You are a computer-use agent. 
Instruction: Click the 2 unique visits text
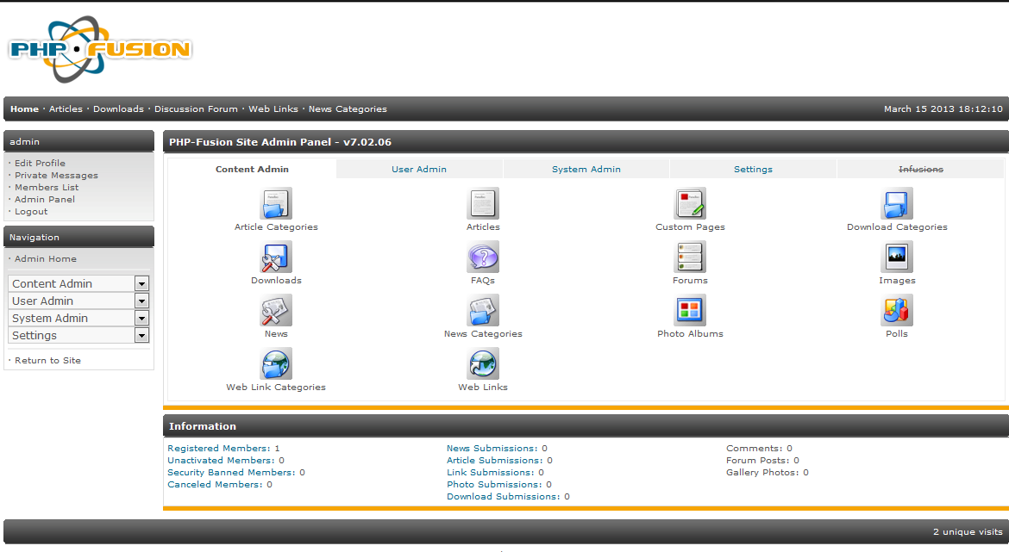[x=968, y=532]
